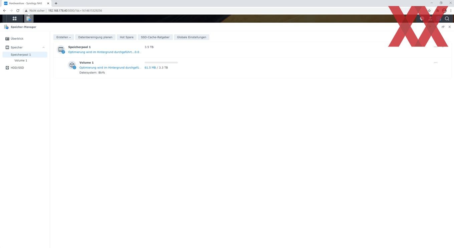This screenshot has width=454, height=248.
Task: Click the Überblick sidebar icon
Action: click(x=7, y=39)
